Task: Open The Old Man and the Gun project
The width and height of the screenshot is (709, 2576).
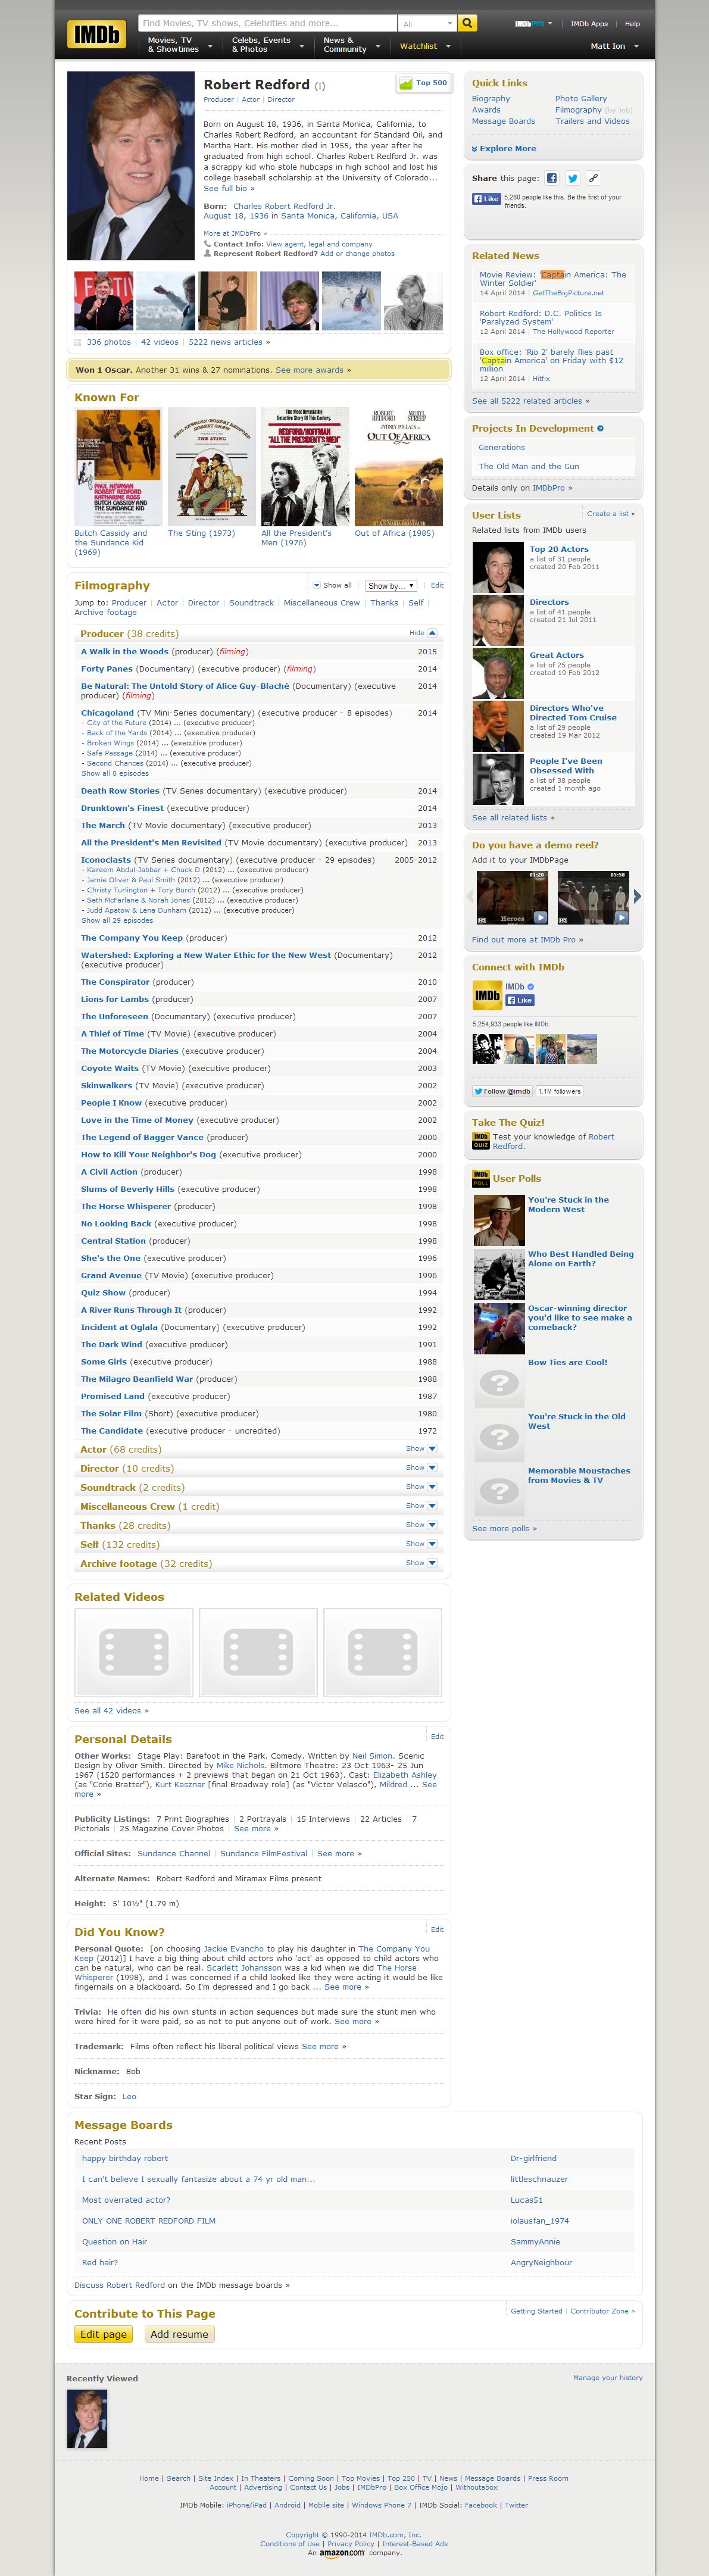Action: [528, 466]
